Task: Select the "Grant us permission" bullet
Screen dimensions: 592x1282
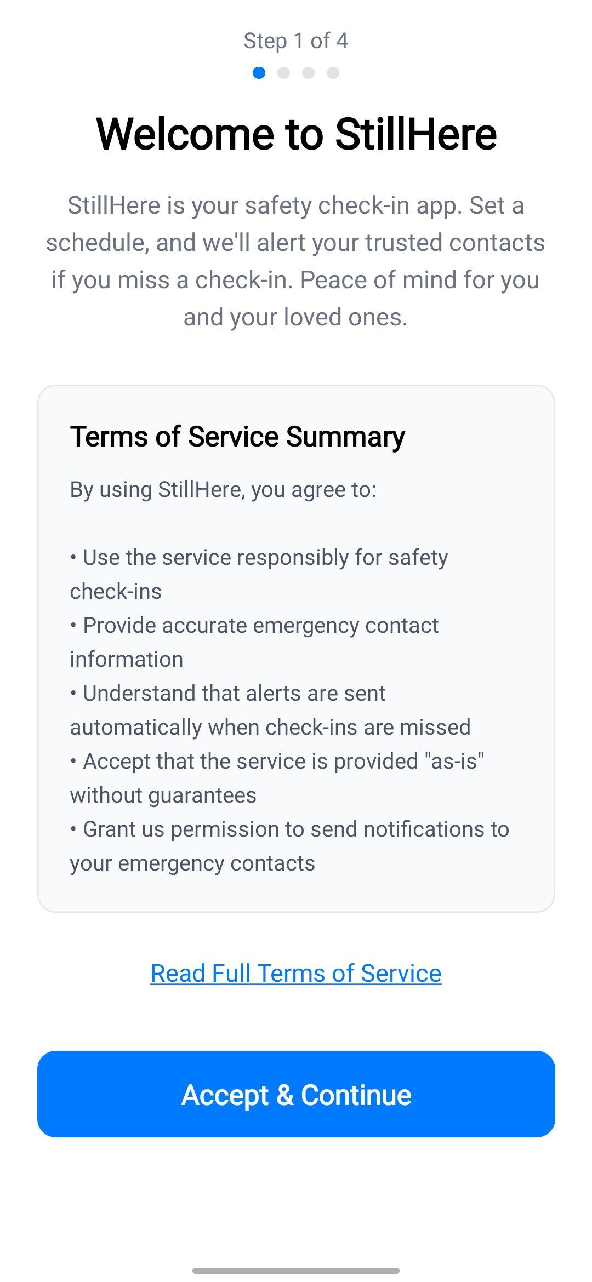Action: [x=296, y=829]
